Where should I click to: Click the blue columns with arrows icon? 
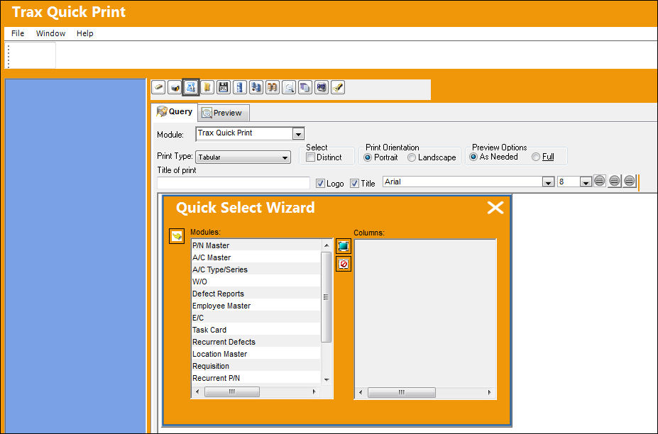(256, 88)
